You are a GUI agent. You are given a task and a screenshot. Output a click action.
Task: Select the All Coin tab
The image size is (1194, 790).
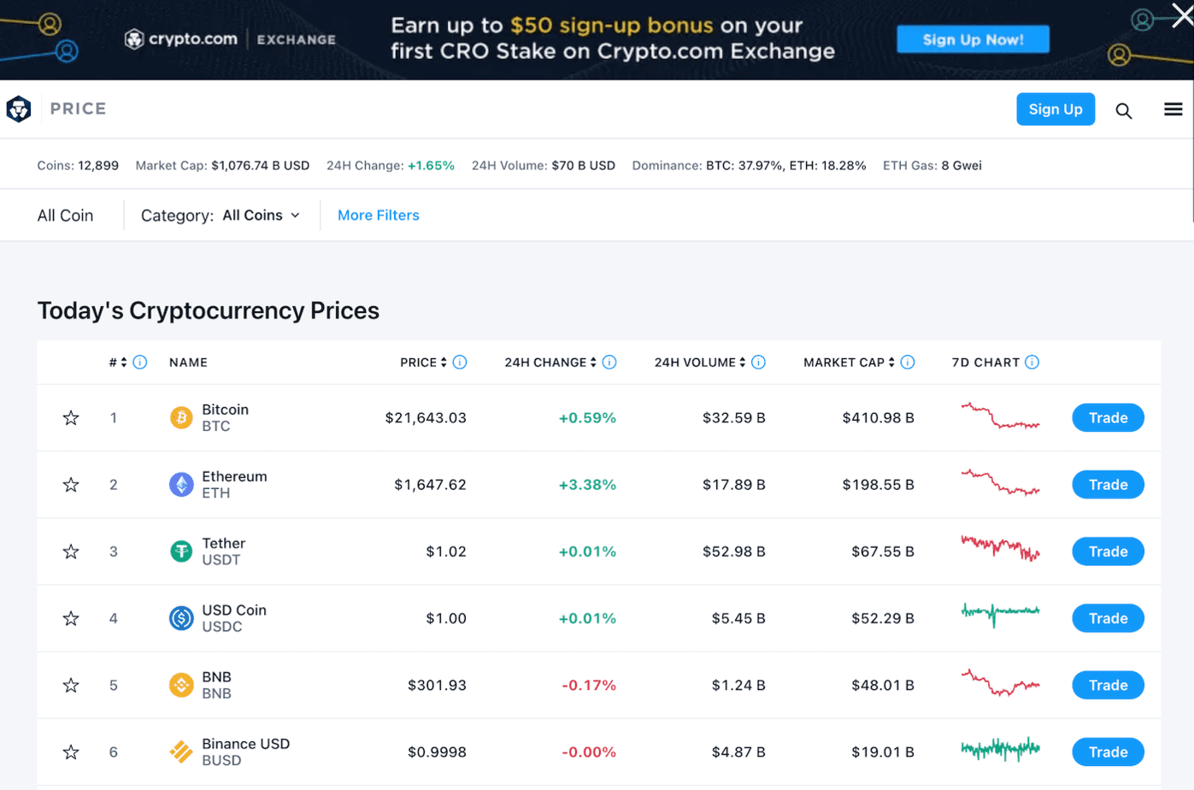(x=65, y=215)
